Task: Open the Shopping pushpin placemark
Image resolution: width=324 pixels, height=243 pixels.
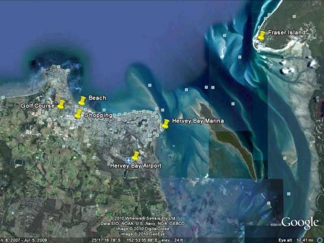Action: point(78,114)
